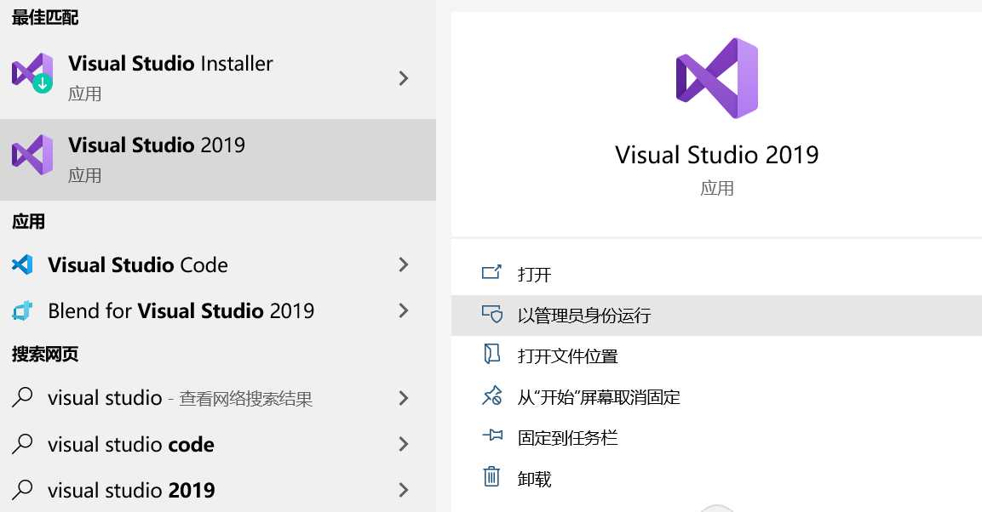Open the Visual Studio Code result

point(218,265)
